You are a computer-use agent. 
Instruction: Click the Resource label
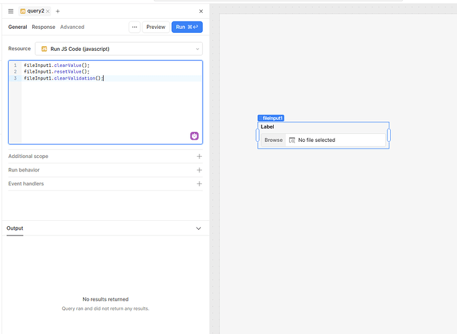coord(19,49)
